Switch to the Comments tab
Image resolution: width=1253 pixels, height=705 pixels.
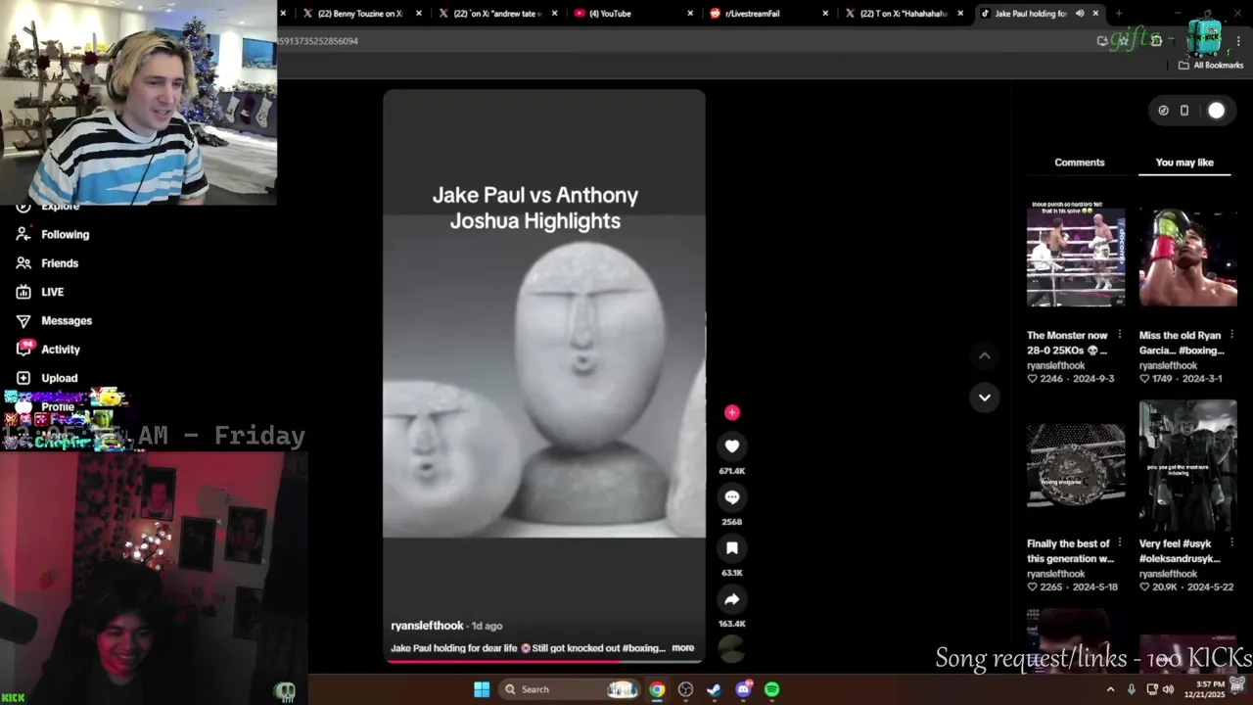click(1080, 163)
